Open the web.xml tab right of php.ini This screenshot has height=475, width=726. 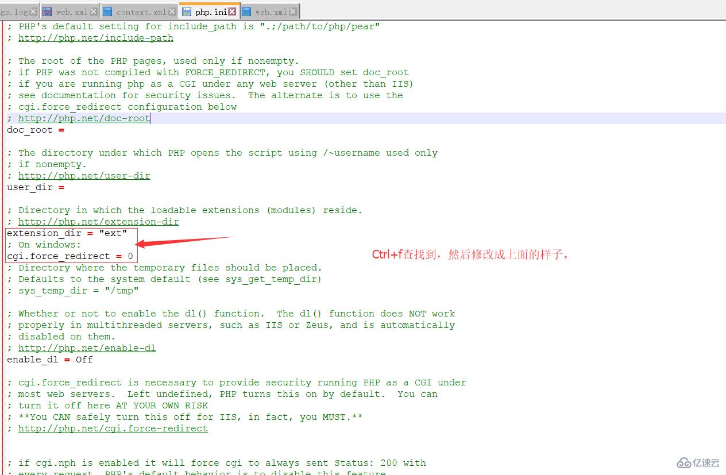(271, 11)
